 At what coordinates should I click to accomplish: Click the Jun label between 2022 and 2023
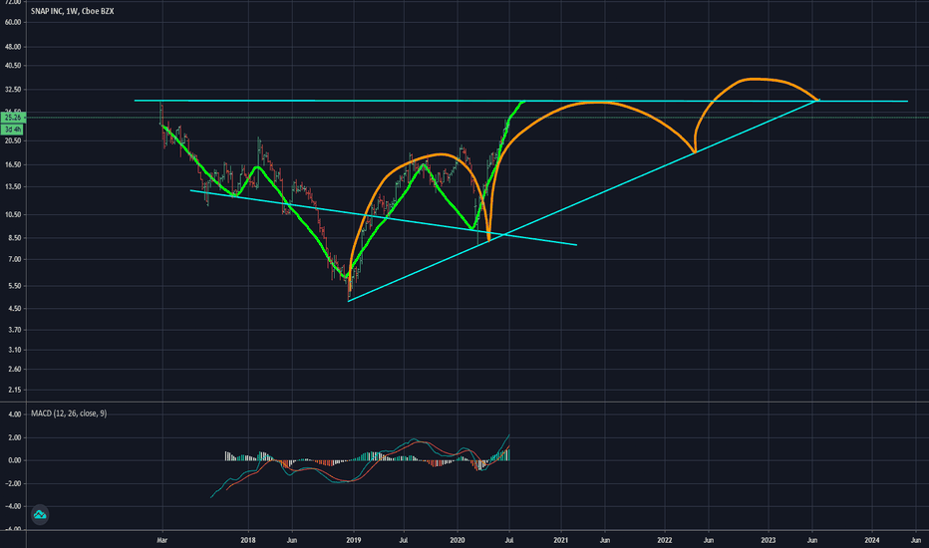pyautogui.click(x=709, y=540)
